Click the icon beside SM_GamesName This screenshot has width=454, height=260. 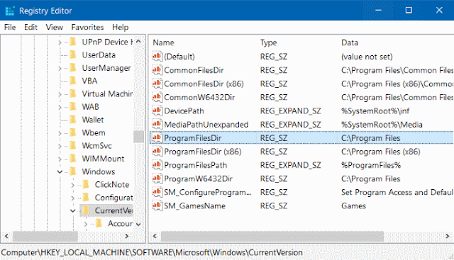coord(157,205)
